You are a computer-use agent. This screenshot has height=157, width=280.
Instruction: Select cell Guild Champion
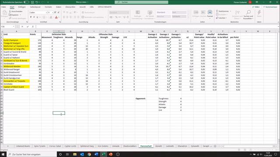tap(16, 40)
